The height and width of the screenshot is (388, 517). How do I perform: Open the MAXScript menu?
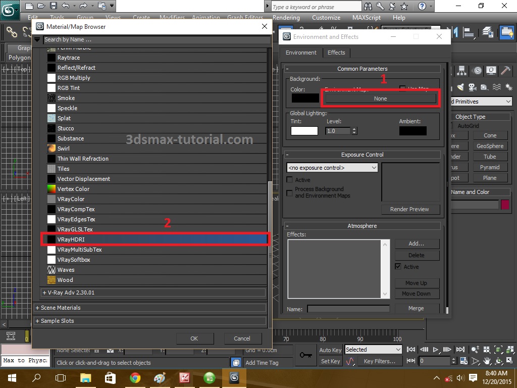click(367, 18)
